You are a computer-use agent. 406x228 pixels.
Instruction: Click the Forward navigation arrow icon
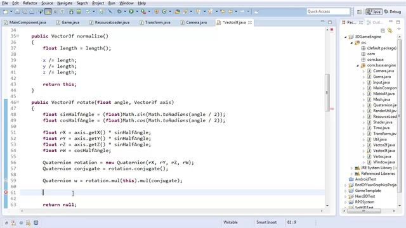coord(242,11)
